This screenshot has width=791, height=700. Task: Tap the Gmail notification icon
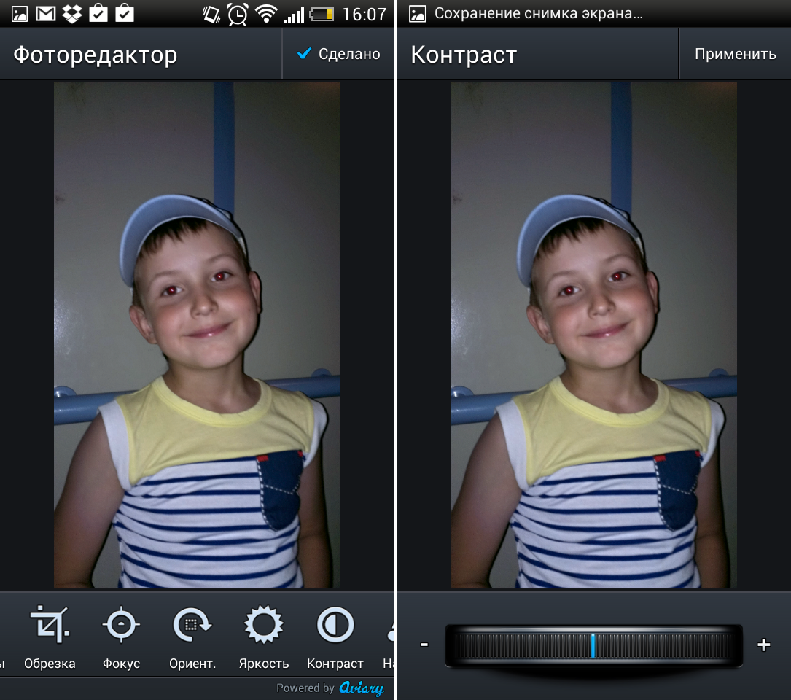coord(46,14)
